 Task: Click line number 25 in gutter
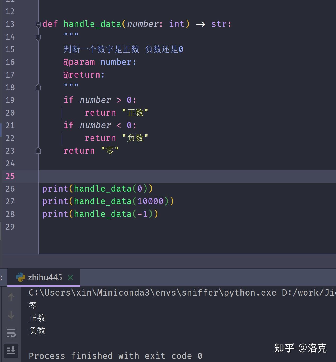point(10,176)
